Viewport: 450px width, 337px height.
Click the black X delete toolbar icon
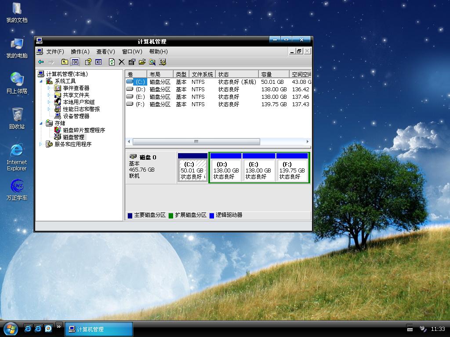[122, 62]
